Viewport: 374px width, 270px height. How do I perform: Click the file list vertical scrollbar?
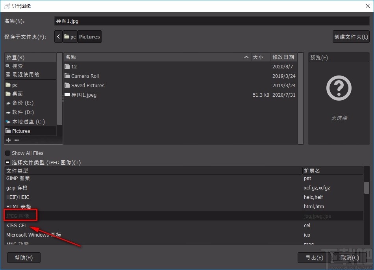tap(300, 98)
